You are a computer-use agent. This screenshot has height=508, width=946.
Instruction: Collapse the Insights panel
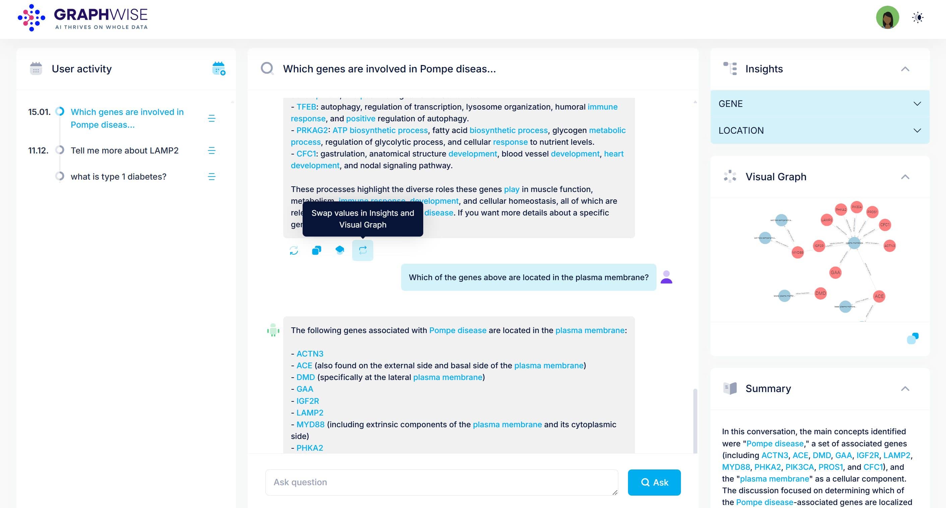(905, 69)
